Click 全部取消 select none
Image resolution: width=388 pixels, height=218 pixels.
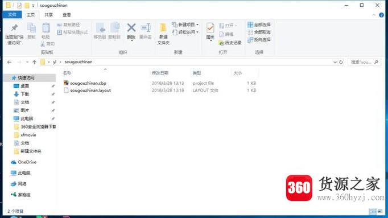point(259,32)
